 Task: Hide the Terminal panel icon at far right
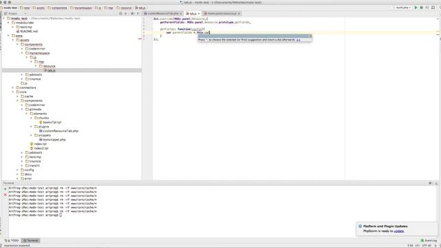436,183
